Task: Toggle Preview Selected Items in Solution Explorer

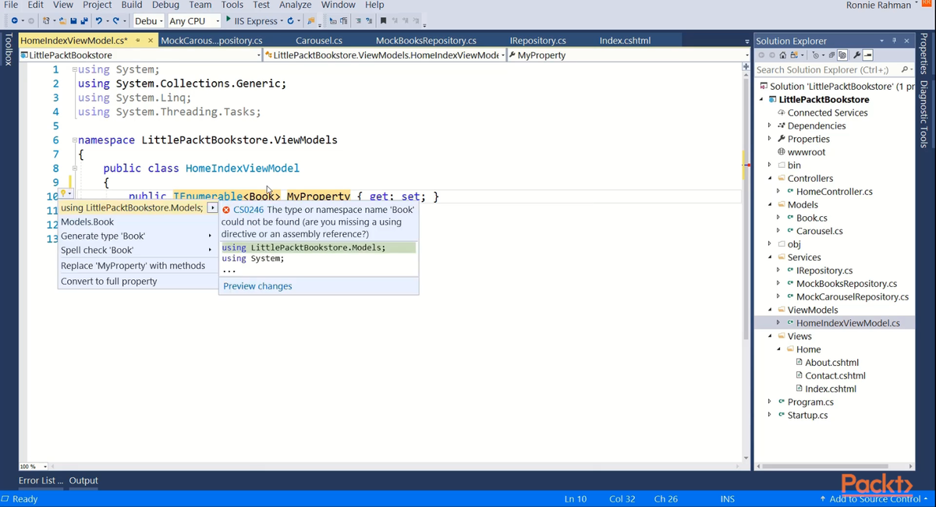Action: pyautogui.click(x=868, y=55)
